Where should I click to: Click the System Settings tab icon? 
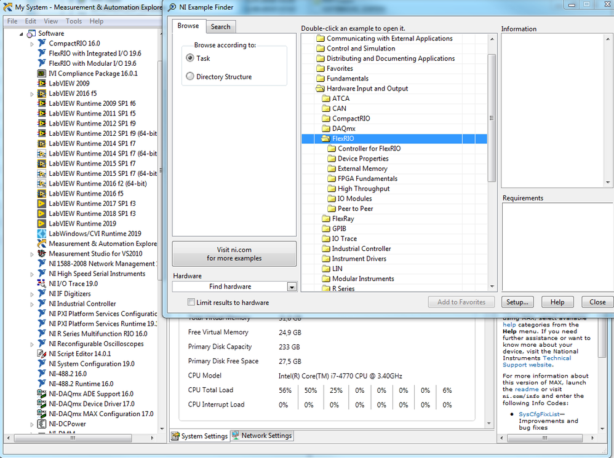(175, 436)
